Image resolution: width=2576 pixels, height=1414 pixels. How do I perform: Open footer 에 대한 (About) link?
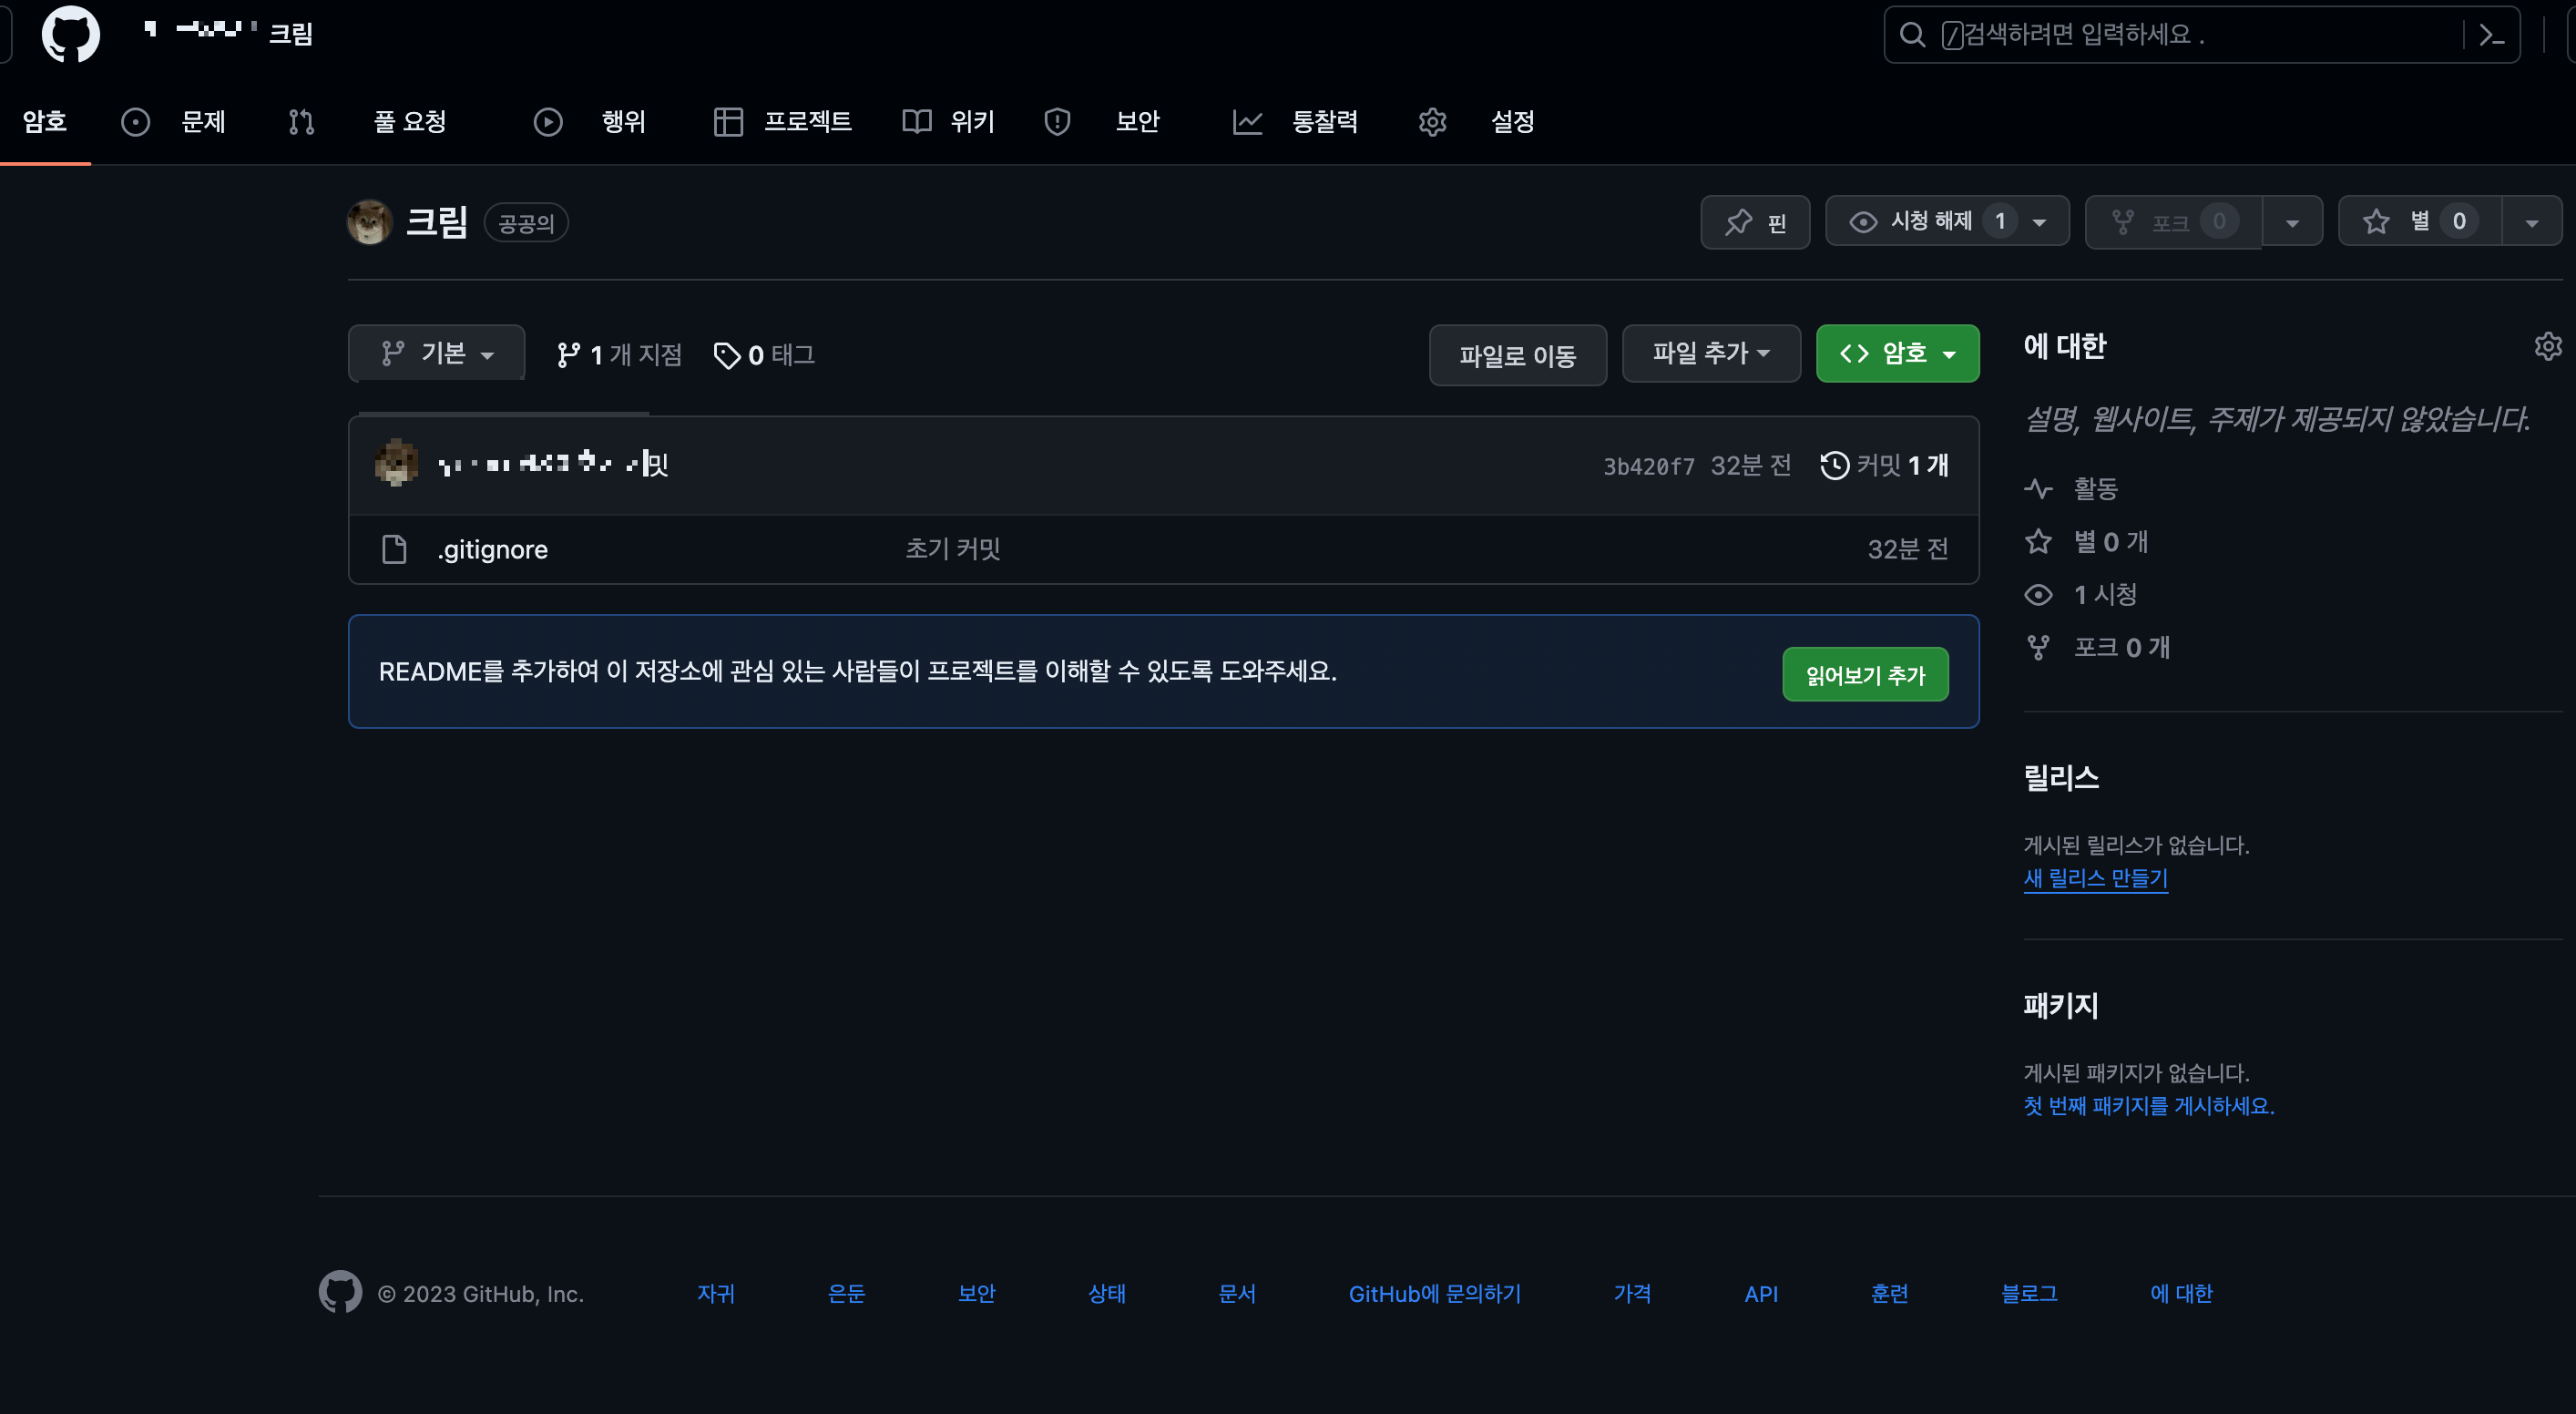click(x=2181, y=1293)
